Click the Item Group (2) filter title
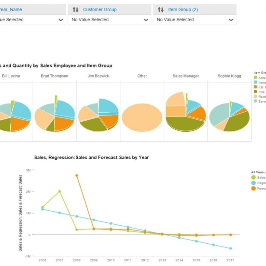This screenshot has height=266, width=266. tap(183, 10)
